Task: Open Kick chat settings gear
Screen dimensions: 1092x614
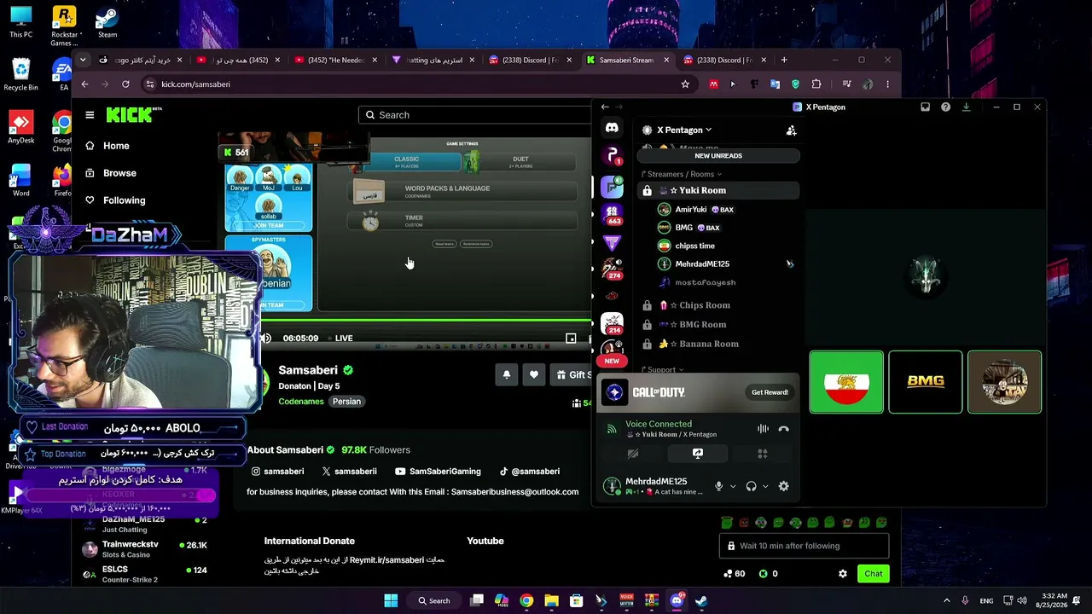Action: (843, 574)
